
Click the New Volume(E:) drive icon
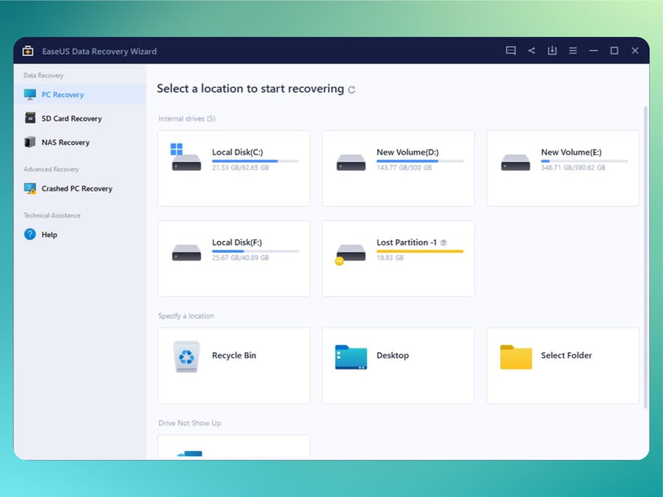click(x=515, y=162)
